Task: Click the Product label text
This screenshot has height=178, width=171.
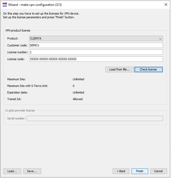Action: tap(13, 38)
